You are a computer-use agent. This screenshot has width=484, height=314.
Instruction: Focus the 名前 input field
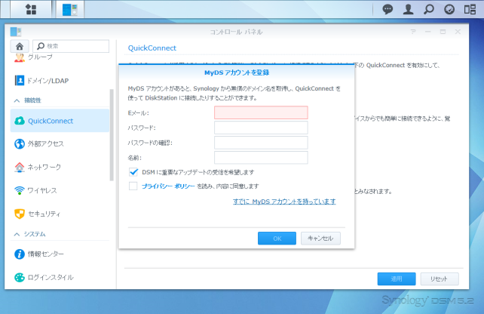coord(261,158)
